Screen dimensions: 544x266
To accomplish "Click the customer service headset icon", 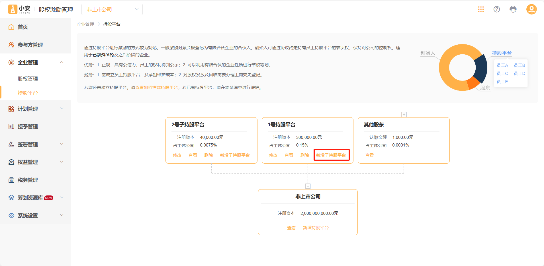I will coord(513,9).
